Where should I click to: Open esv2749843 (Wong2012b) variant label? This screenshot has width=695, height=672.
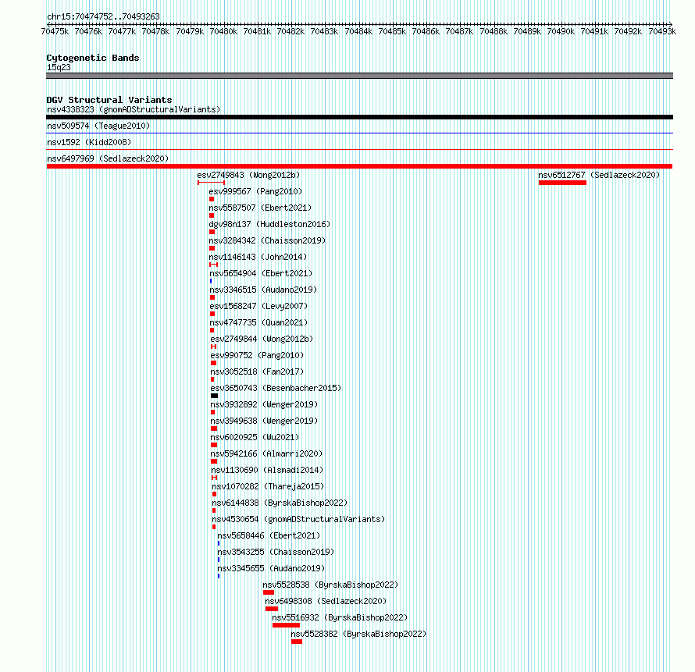pyautogui.click(x=248, y=175)
